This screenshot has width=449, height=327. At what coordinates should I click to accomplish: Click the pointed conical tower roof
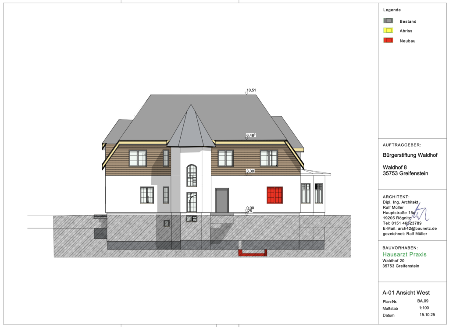pyautogui.click(x=191, y=127)
